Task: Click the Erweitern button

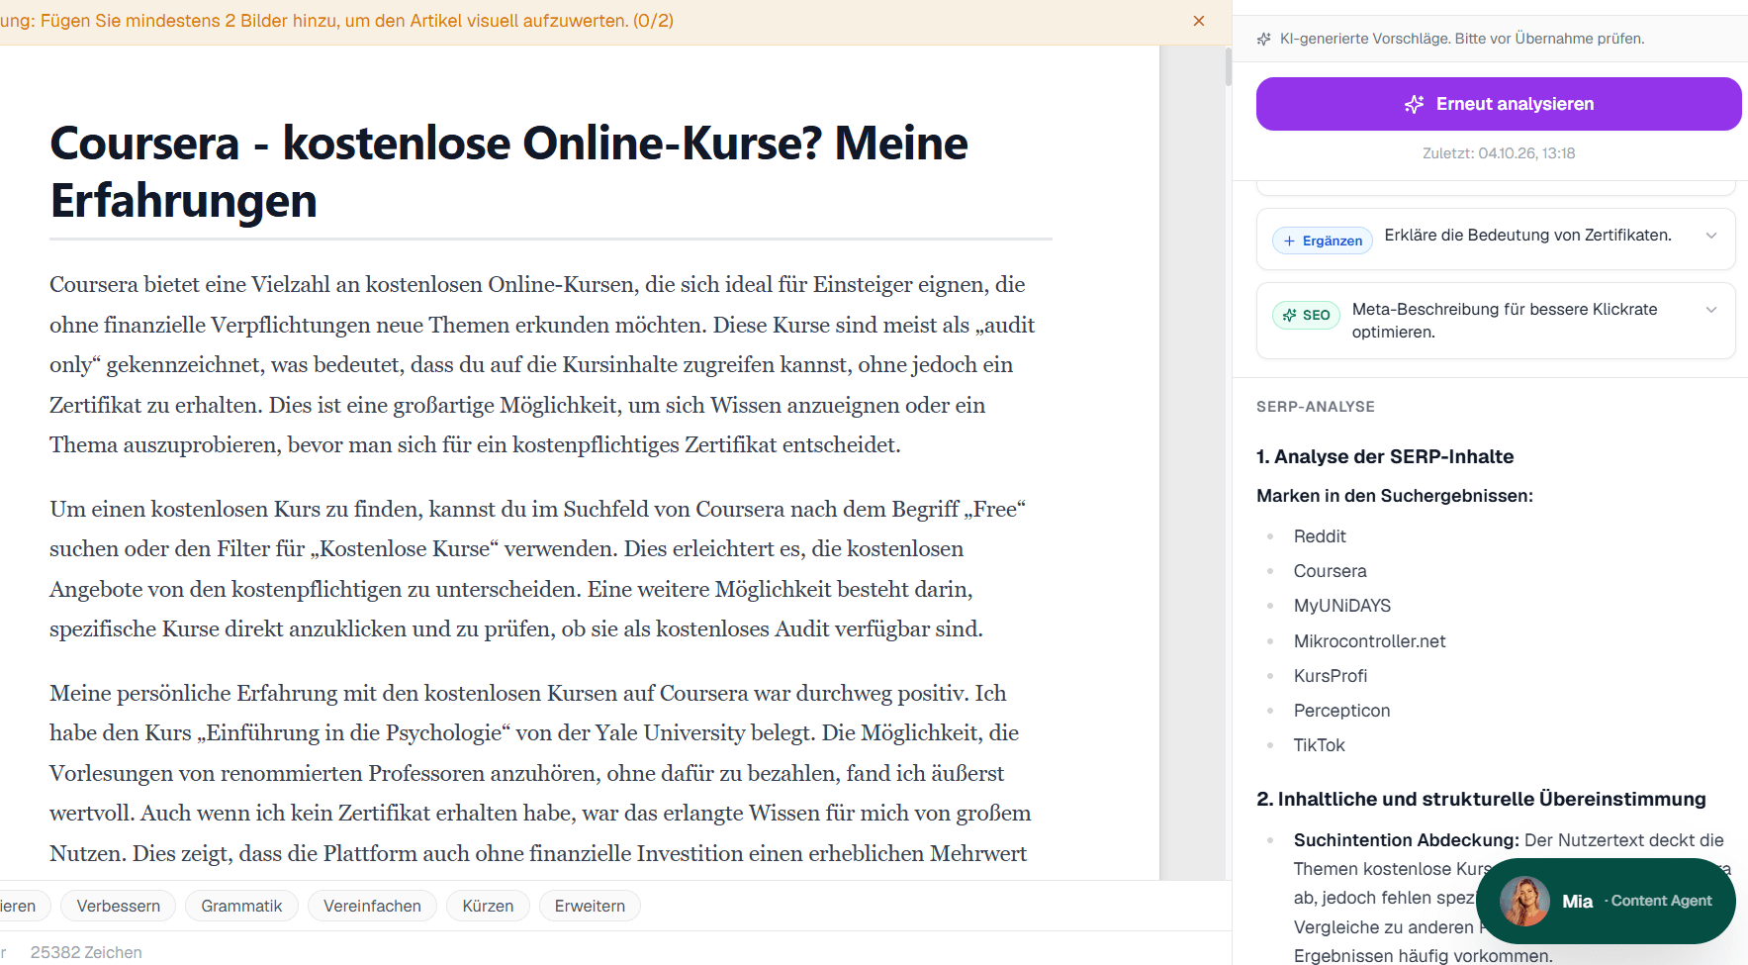Action: coord(590,906)
